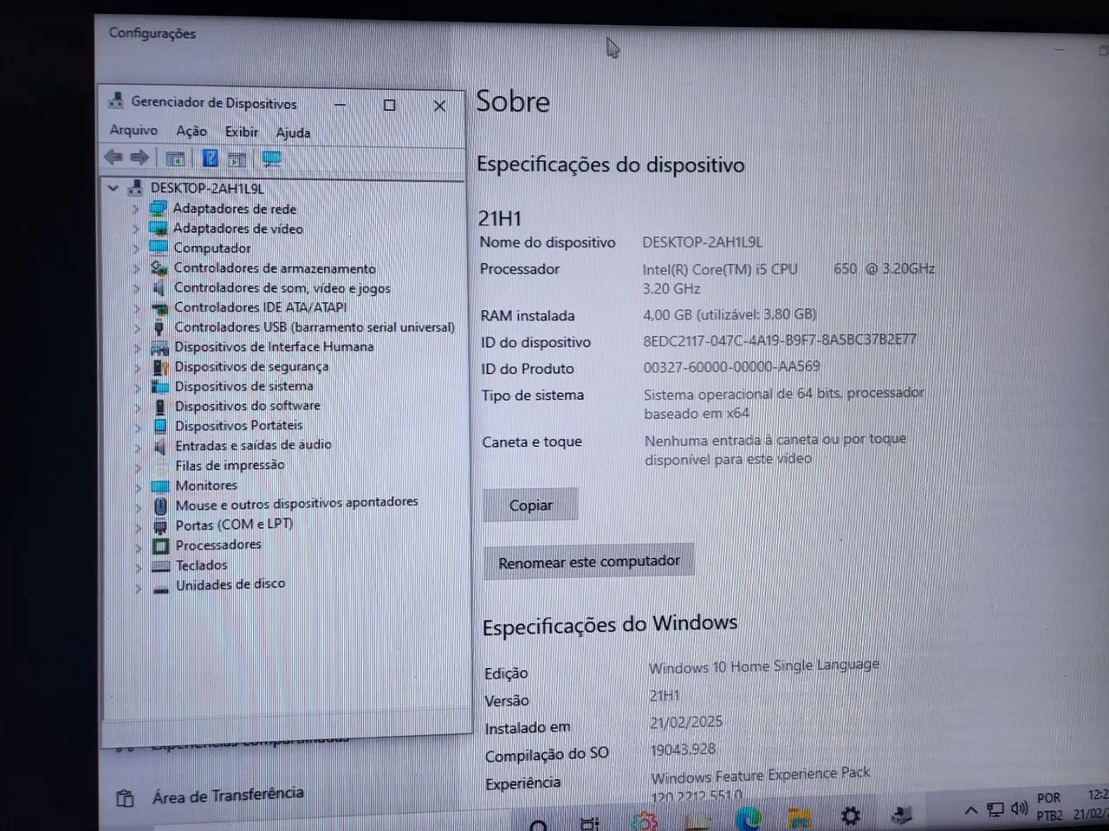Click the Windows 10 Home Single Language text

coord(763,666)
